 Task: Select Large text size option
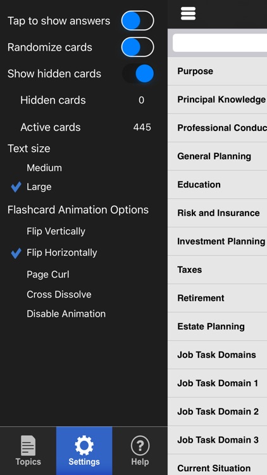[x=39, y=187]
